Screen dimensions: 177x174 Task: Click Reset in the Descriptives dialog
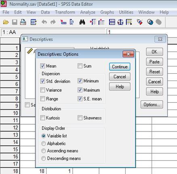click(x=154, y=72)
